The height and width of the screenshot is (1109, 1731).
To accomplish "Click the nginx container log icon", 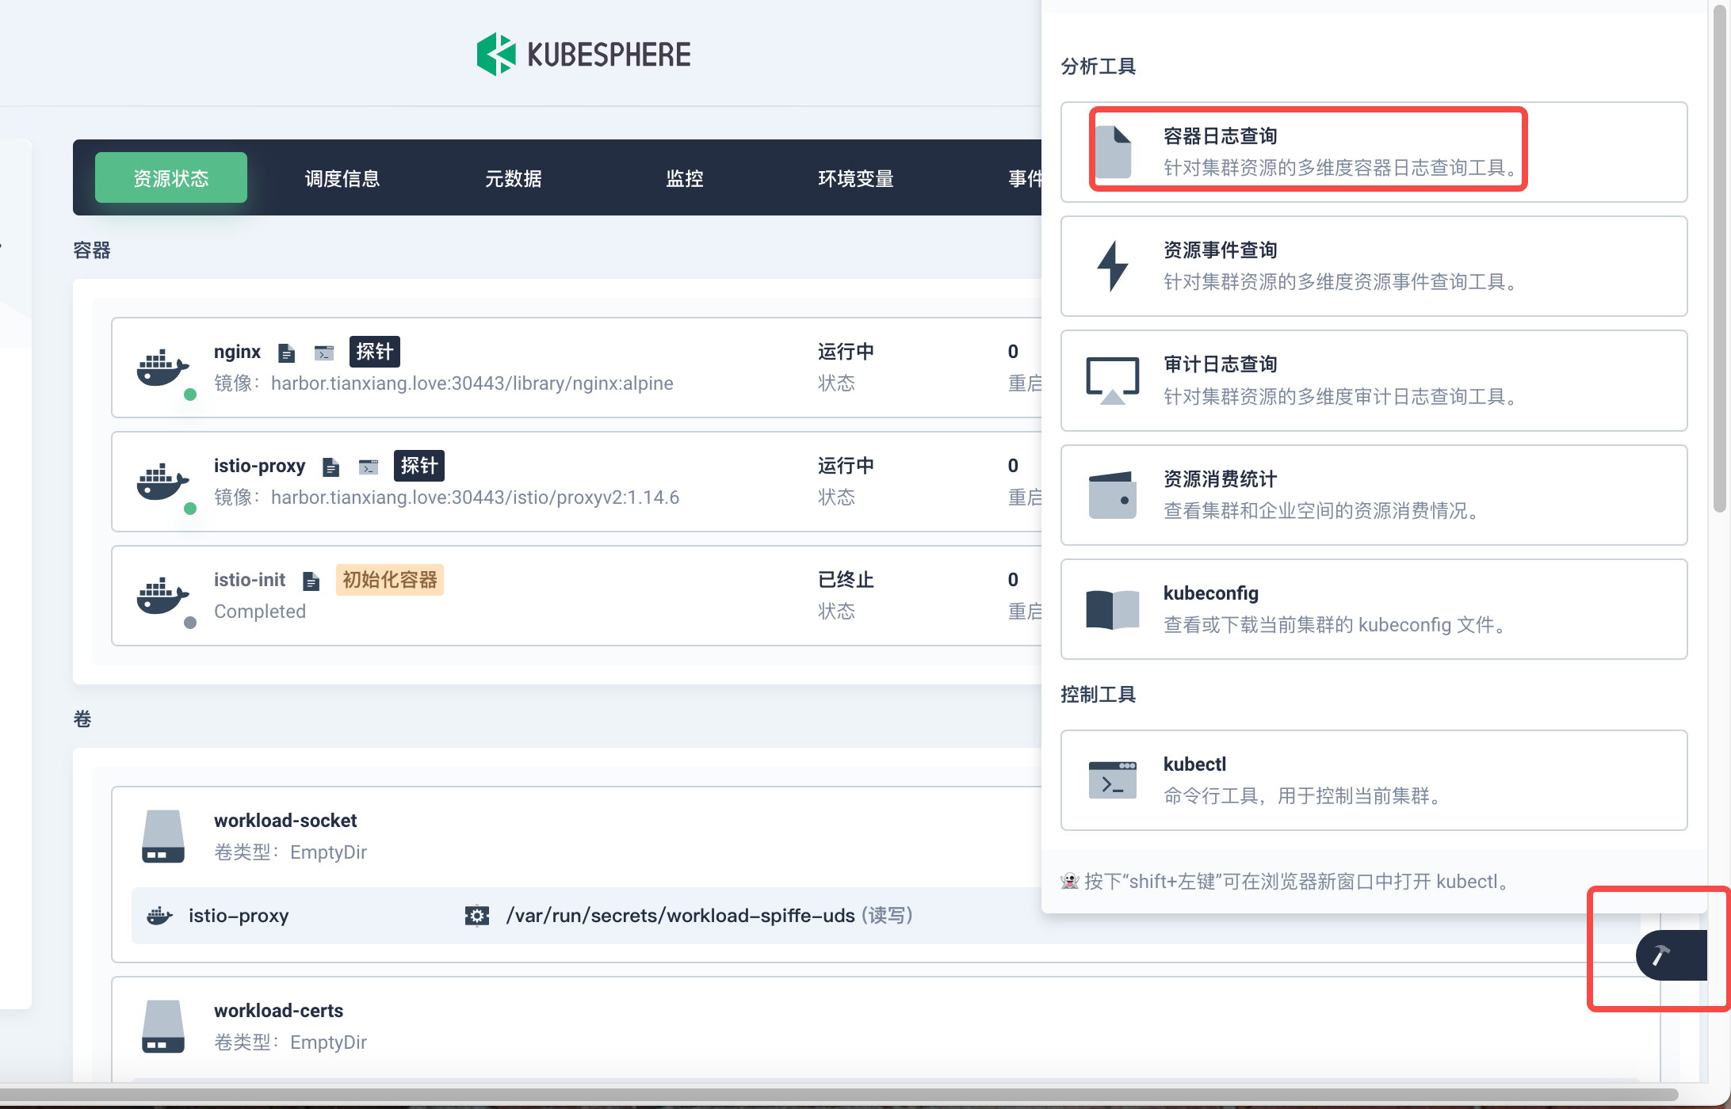I will coord(287,353).
